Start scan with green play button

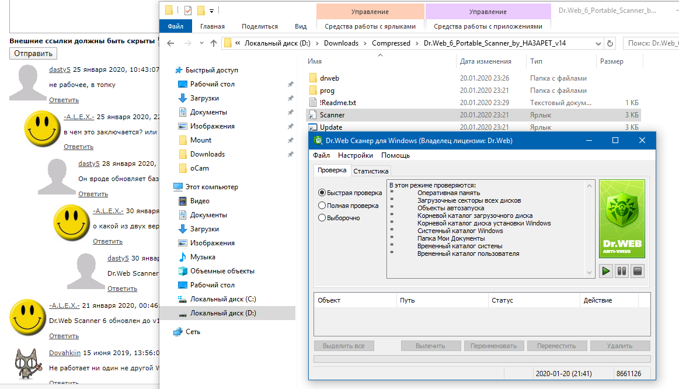605,271
